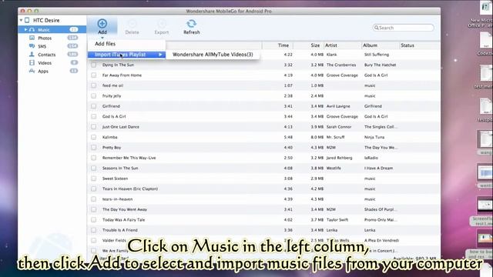Viewport: 493px width, 277px height.
Task: Tick checkbox for Trouble Is A Friend
Action: (x=94, y=230)
